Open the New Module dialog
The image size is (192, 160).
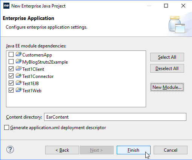pyautogui.click(x=167, y=87)
